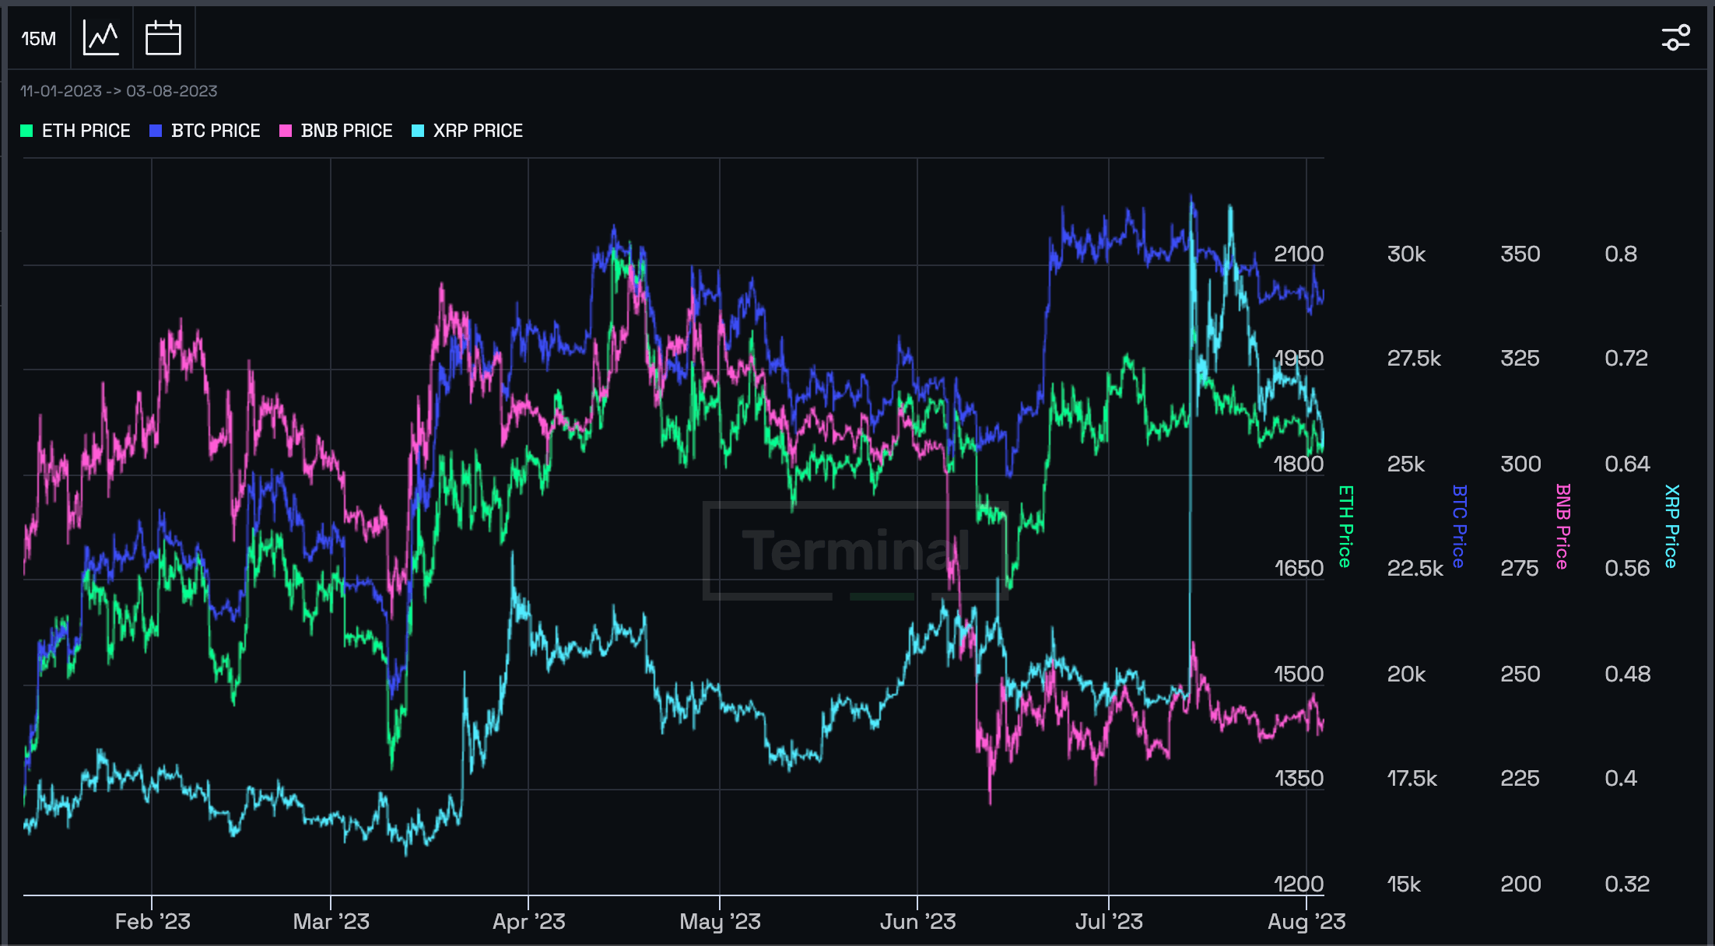Click the 1800 ETH axis value
This screenshot has height=946, width=1715.
pyautogui.click(x=1299, y=464)
